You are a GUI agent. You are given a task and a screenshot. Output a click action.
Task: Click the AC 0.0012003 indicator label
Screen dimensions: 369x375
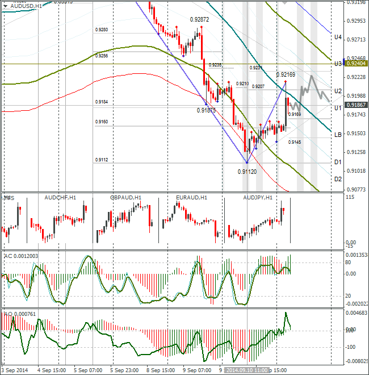click(21, 256)
